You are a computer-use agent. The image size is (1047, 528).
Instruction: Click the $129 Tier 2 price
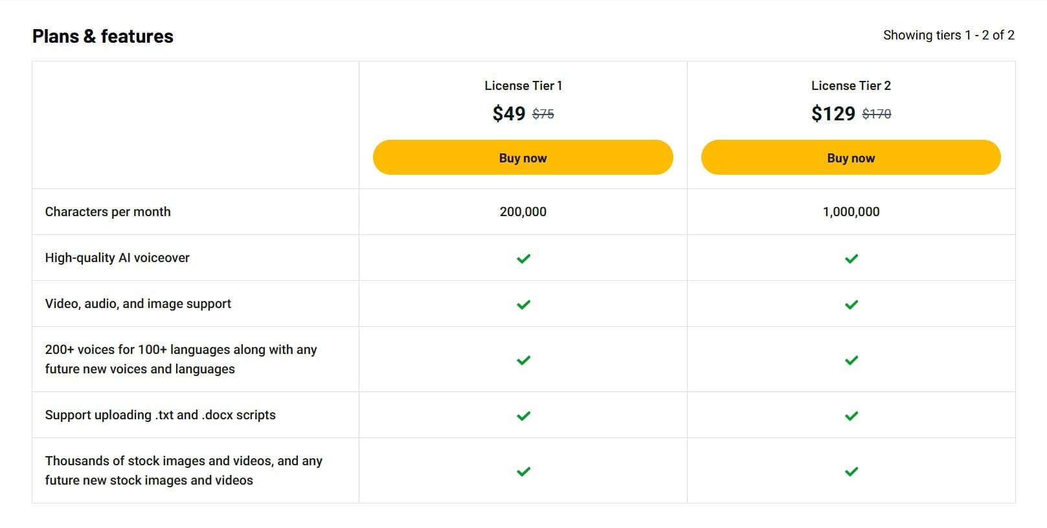pyautogui.click(x=833, y=113)
